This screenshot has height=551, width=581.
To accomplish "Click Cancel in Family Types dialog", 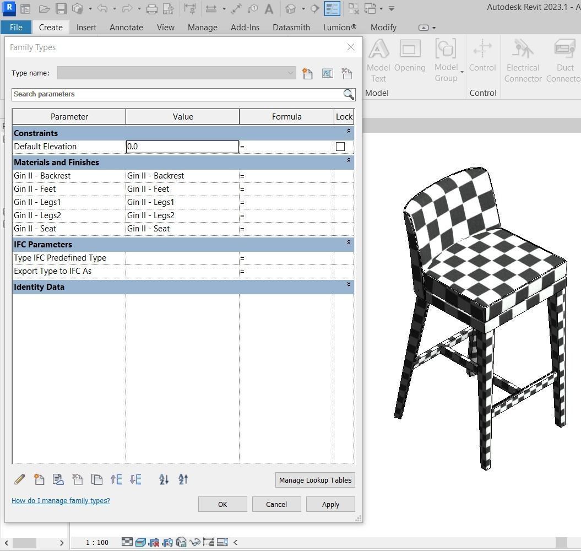I will point(276,504).
